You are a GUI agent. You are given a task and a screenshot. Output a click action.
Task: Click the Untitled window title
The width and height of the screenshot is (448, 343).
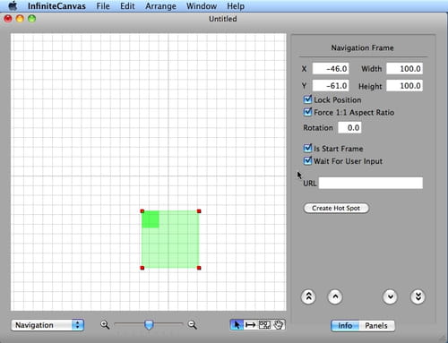pyautogui.click(x=223, y=19)
